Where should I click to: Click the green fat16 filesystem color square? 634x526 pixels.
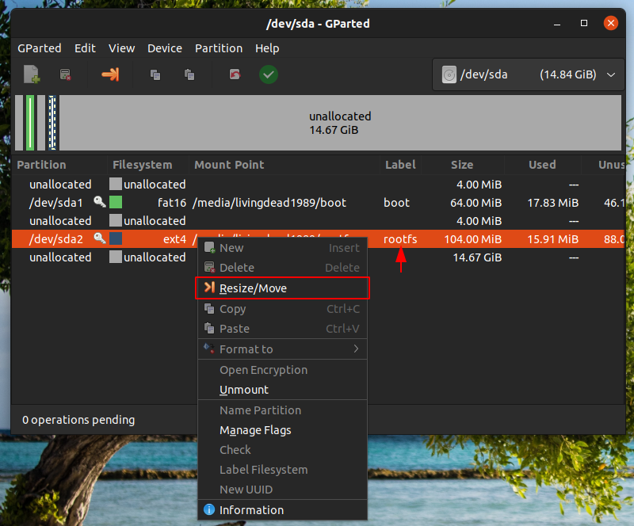pos(116,202)
